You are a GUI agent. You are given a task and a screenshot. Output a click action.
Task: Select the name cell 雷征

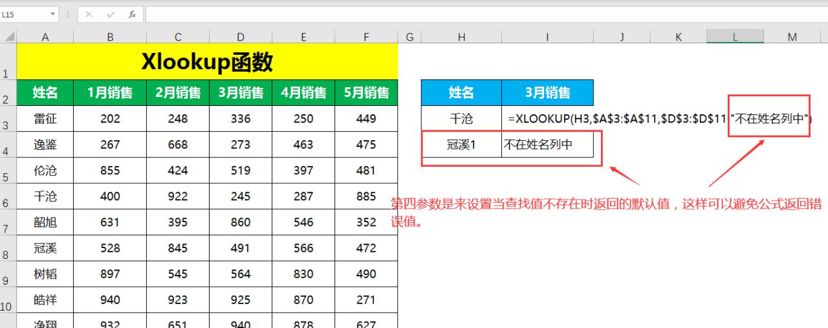[x=45, y=119]
